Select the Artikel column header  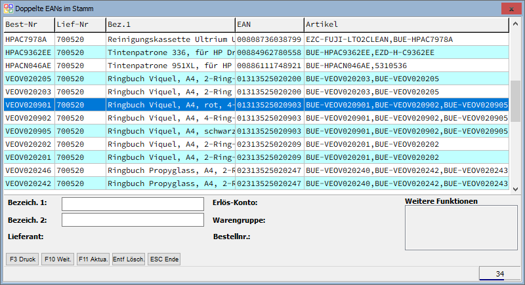tap(406, 24)
